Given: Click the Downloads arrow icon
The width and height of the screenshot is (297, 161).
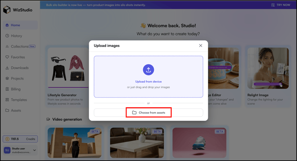Looking at the screenshot, I should click(x=7, y=67).
